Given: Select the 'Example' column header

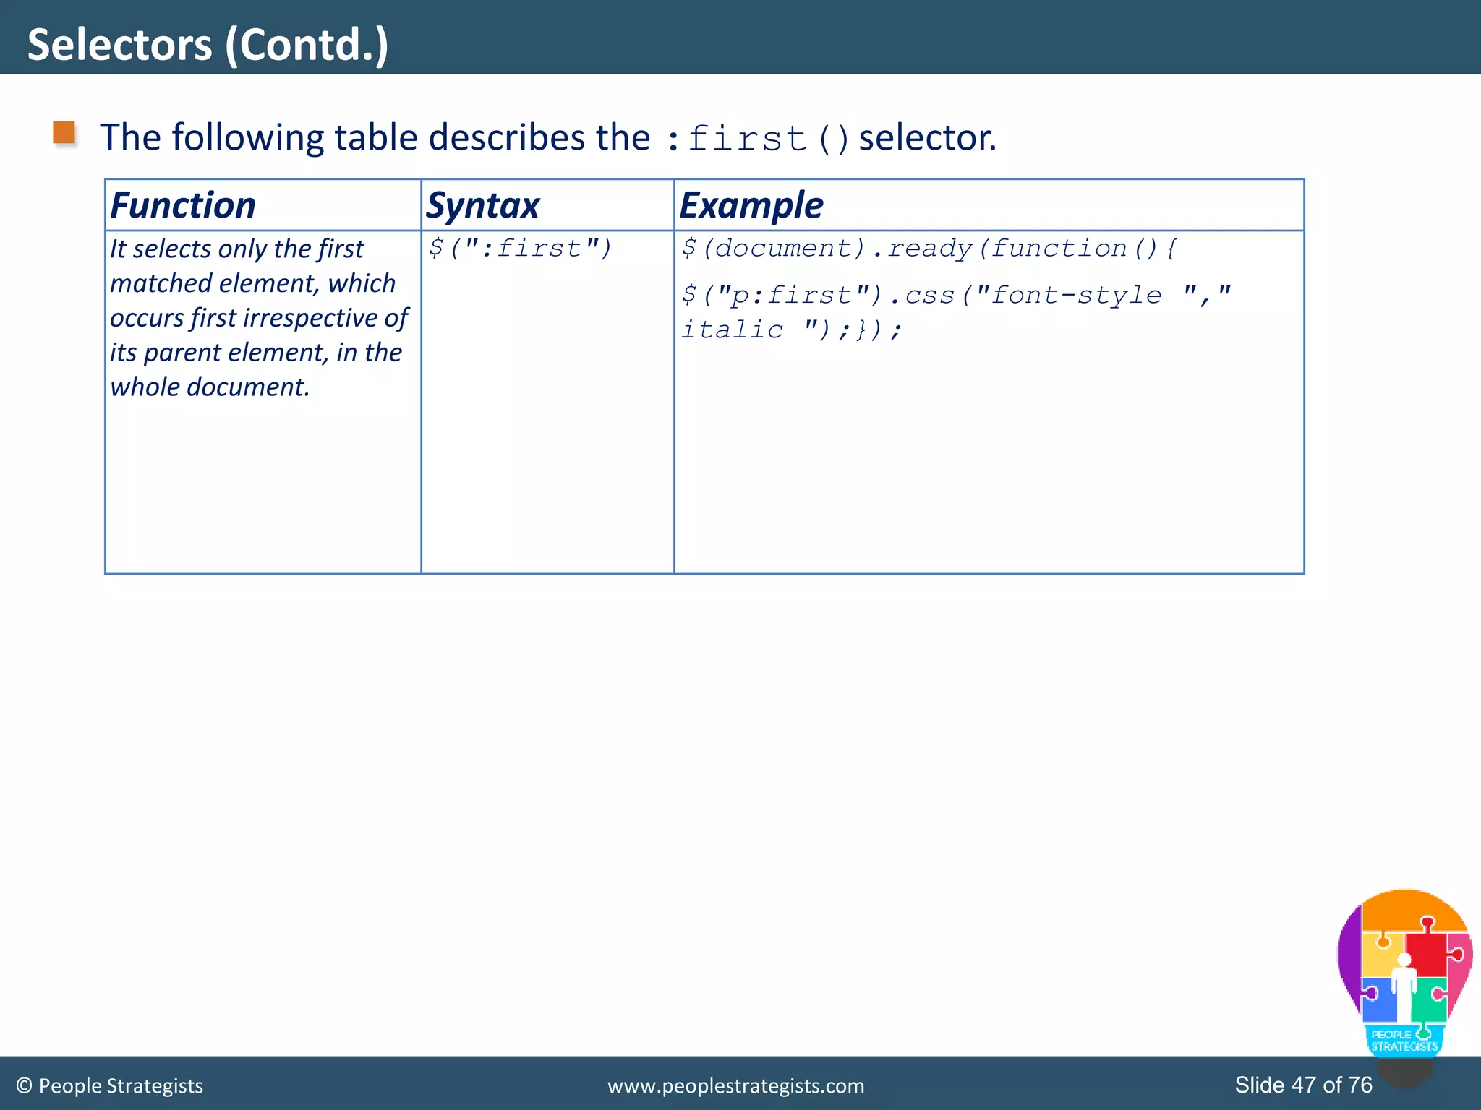Looking at the screenshot, I should pos(751,205).
